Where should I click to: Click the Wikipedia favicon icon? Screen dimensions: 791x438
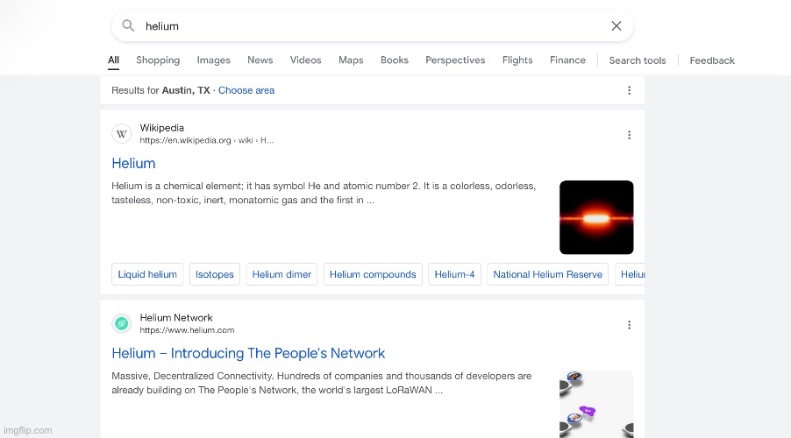pyautogui.click(x=122, y=134)
